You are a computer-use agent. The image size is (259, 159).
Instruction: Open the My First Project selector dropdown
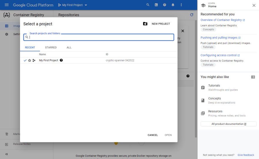point(72,5)
